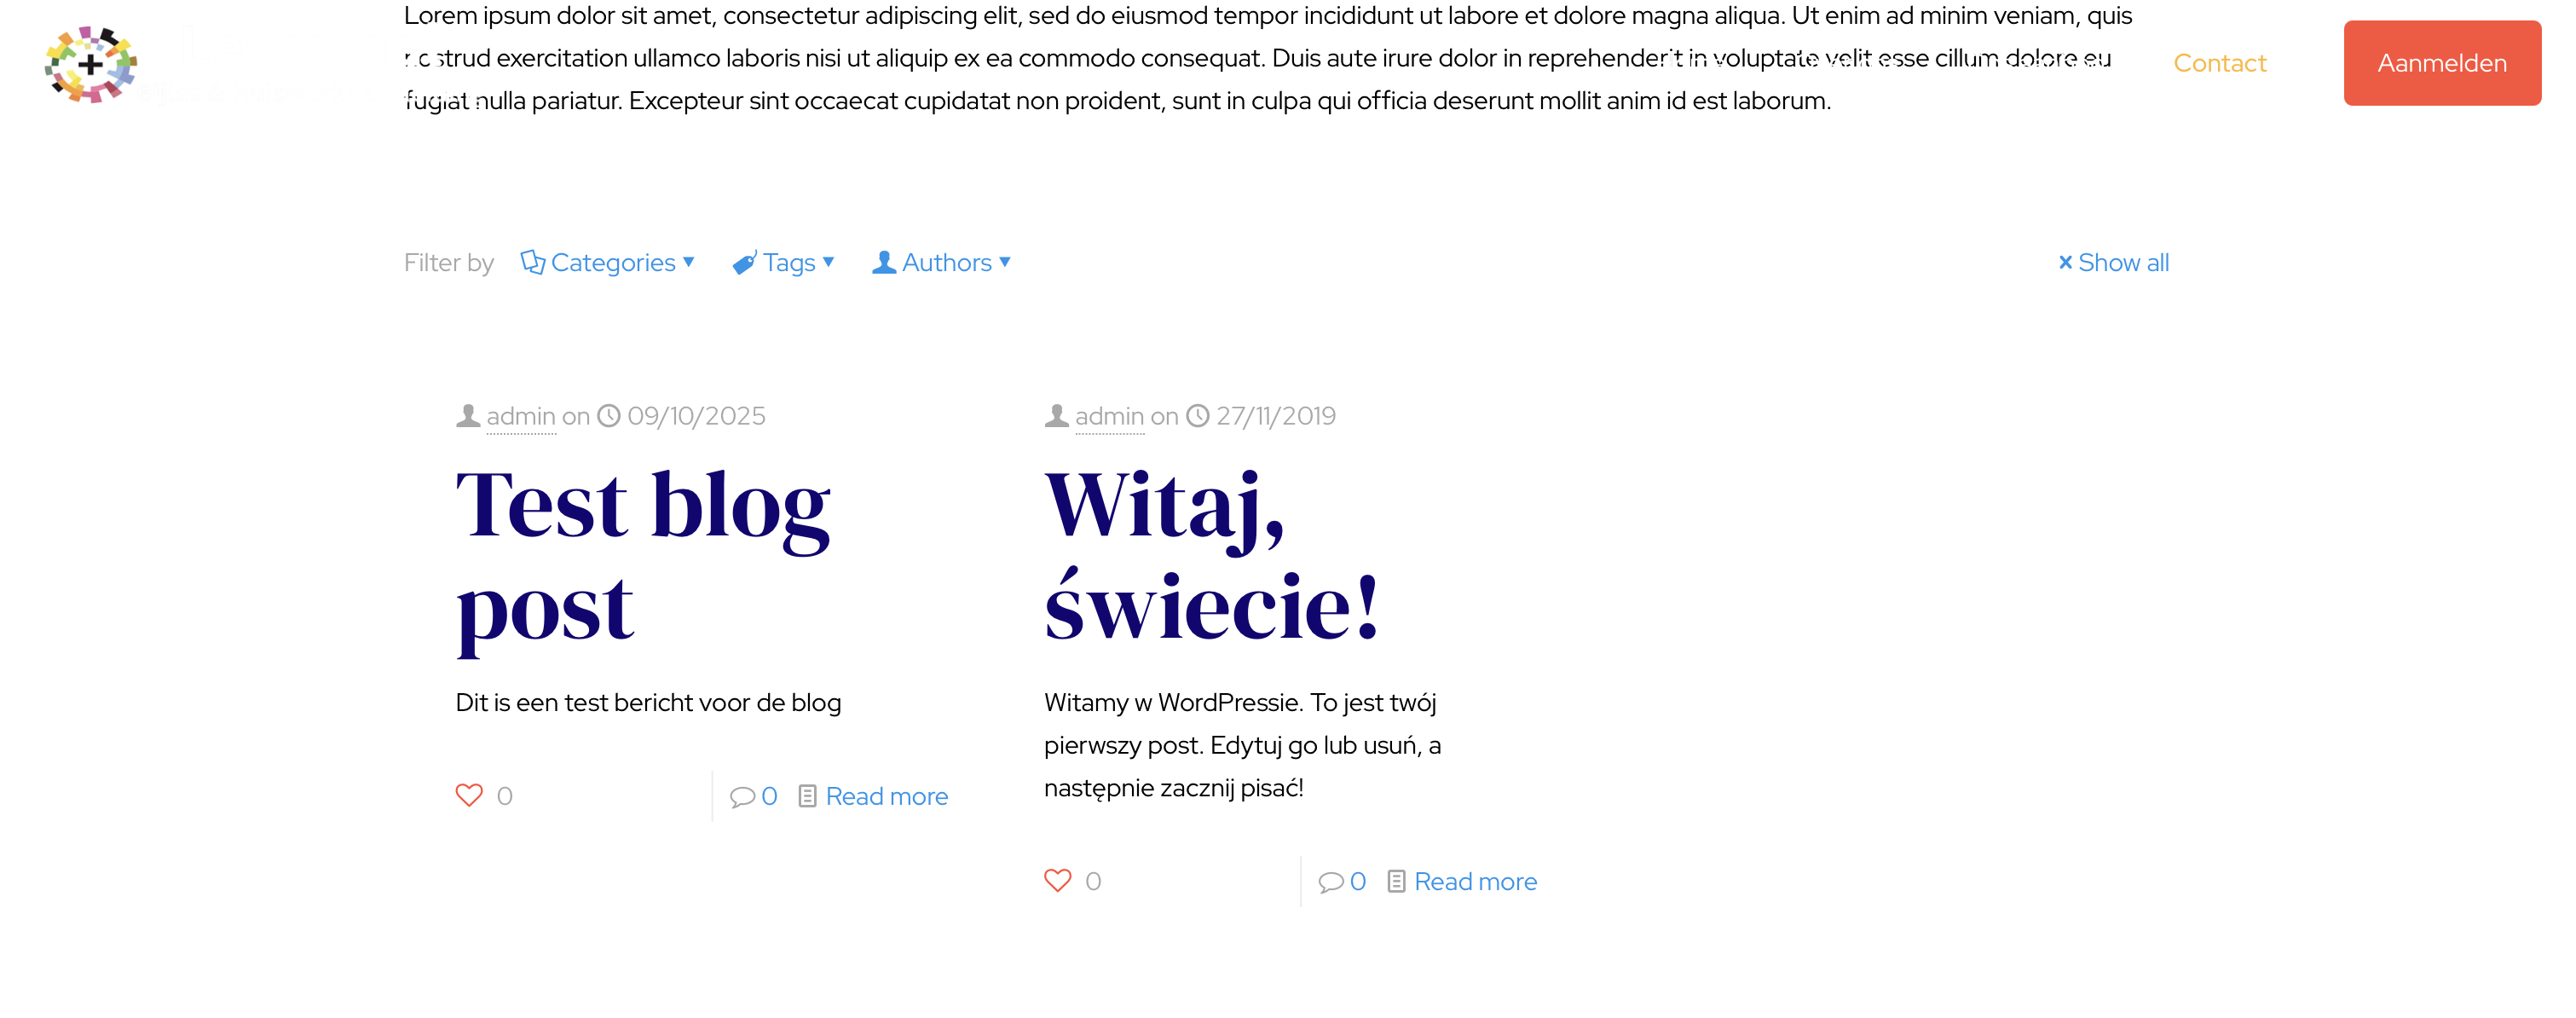Click admin author link on 09/10/2025 post
Image resolution: width=2576 pixels, height=1018 pixels.
point(521,416)
